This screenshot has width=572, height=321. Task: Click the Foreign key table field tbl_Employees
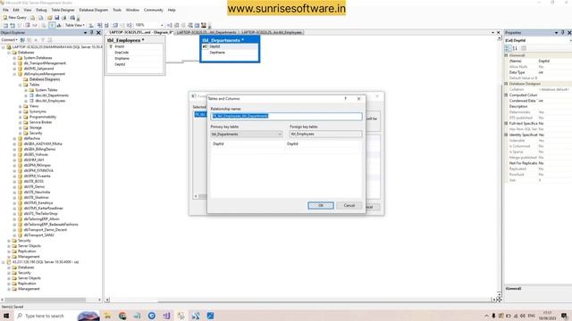pos(325,134)
